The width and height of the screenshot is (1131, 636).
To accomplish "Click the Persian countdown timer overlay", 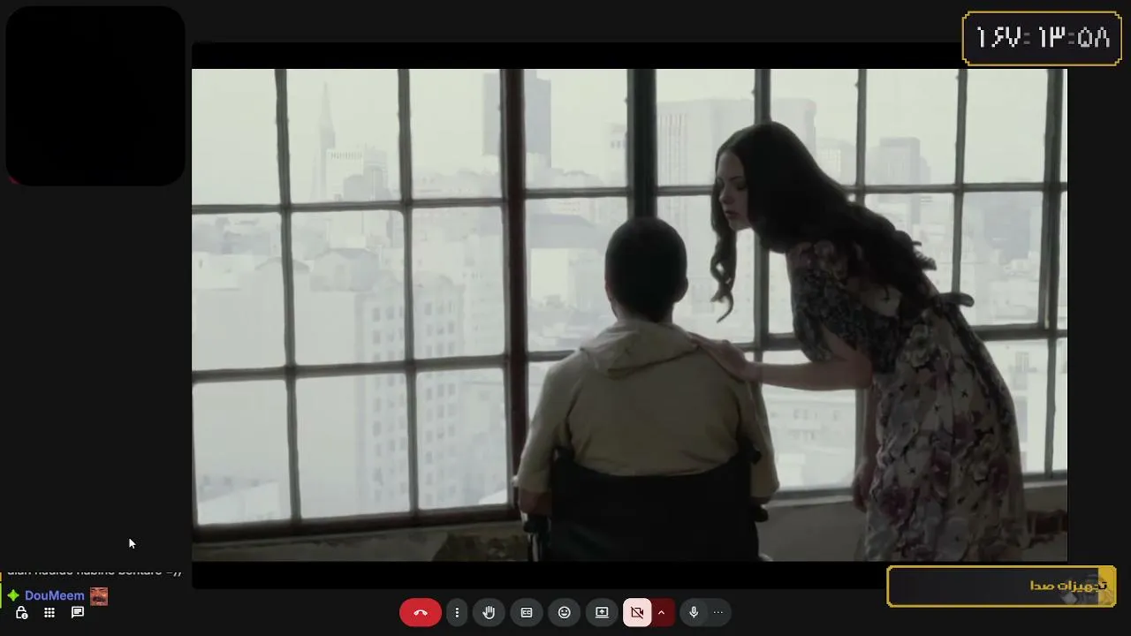I will point(1041,38).
